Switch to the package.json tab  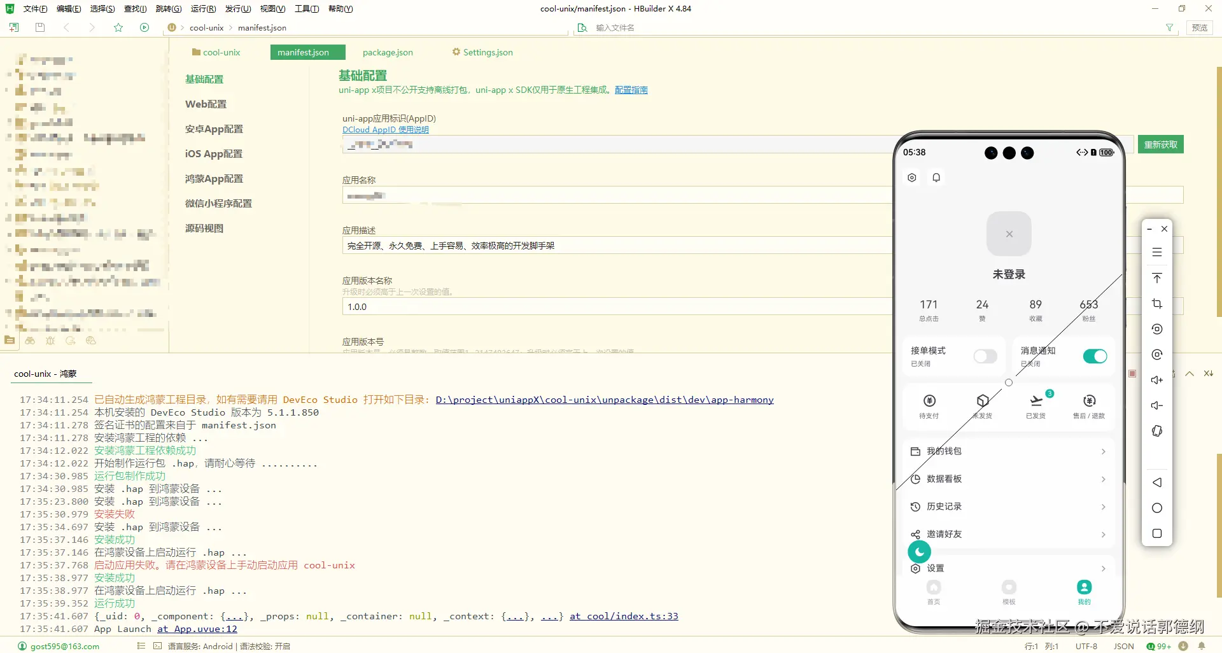coord(388,52)
